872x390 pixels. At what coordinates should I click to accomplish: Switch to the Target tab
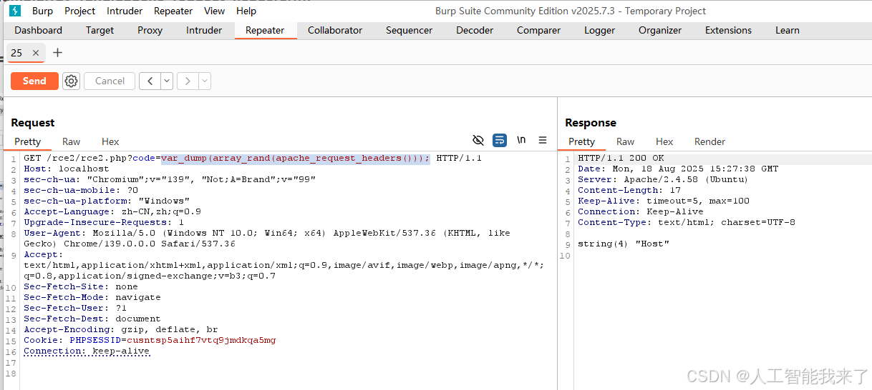tap(100, 30)
